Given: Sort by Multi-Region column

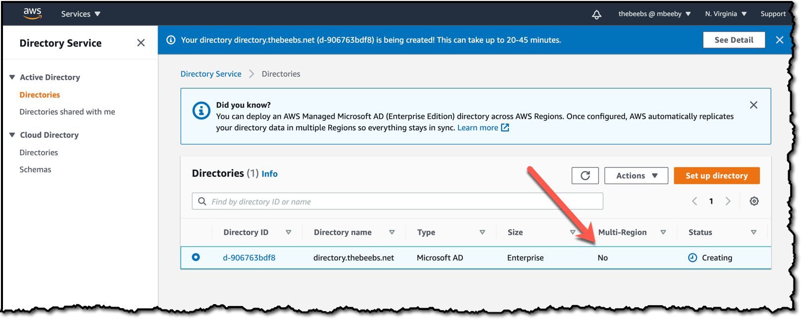Looking at the screenshot, I should pyautogui.click(x=663, y=232).
